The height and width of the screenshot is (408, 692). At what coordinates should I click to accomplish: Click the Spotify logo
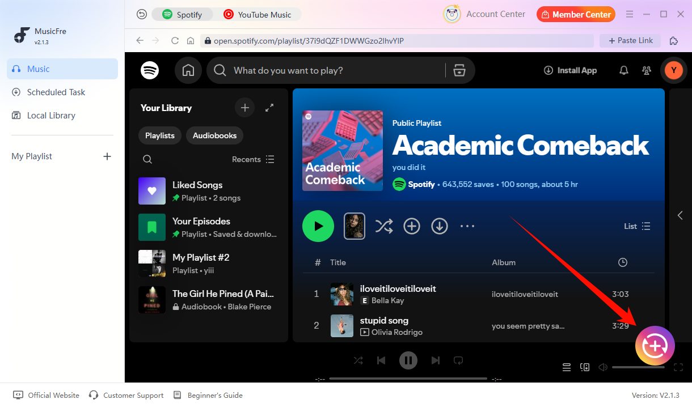[150, 70]
